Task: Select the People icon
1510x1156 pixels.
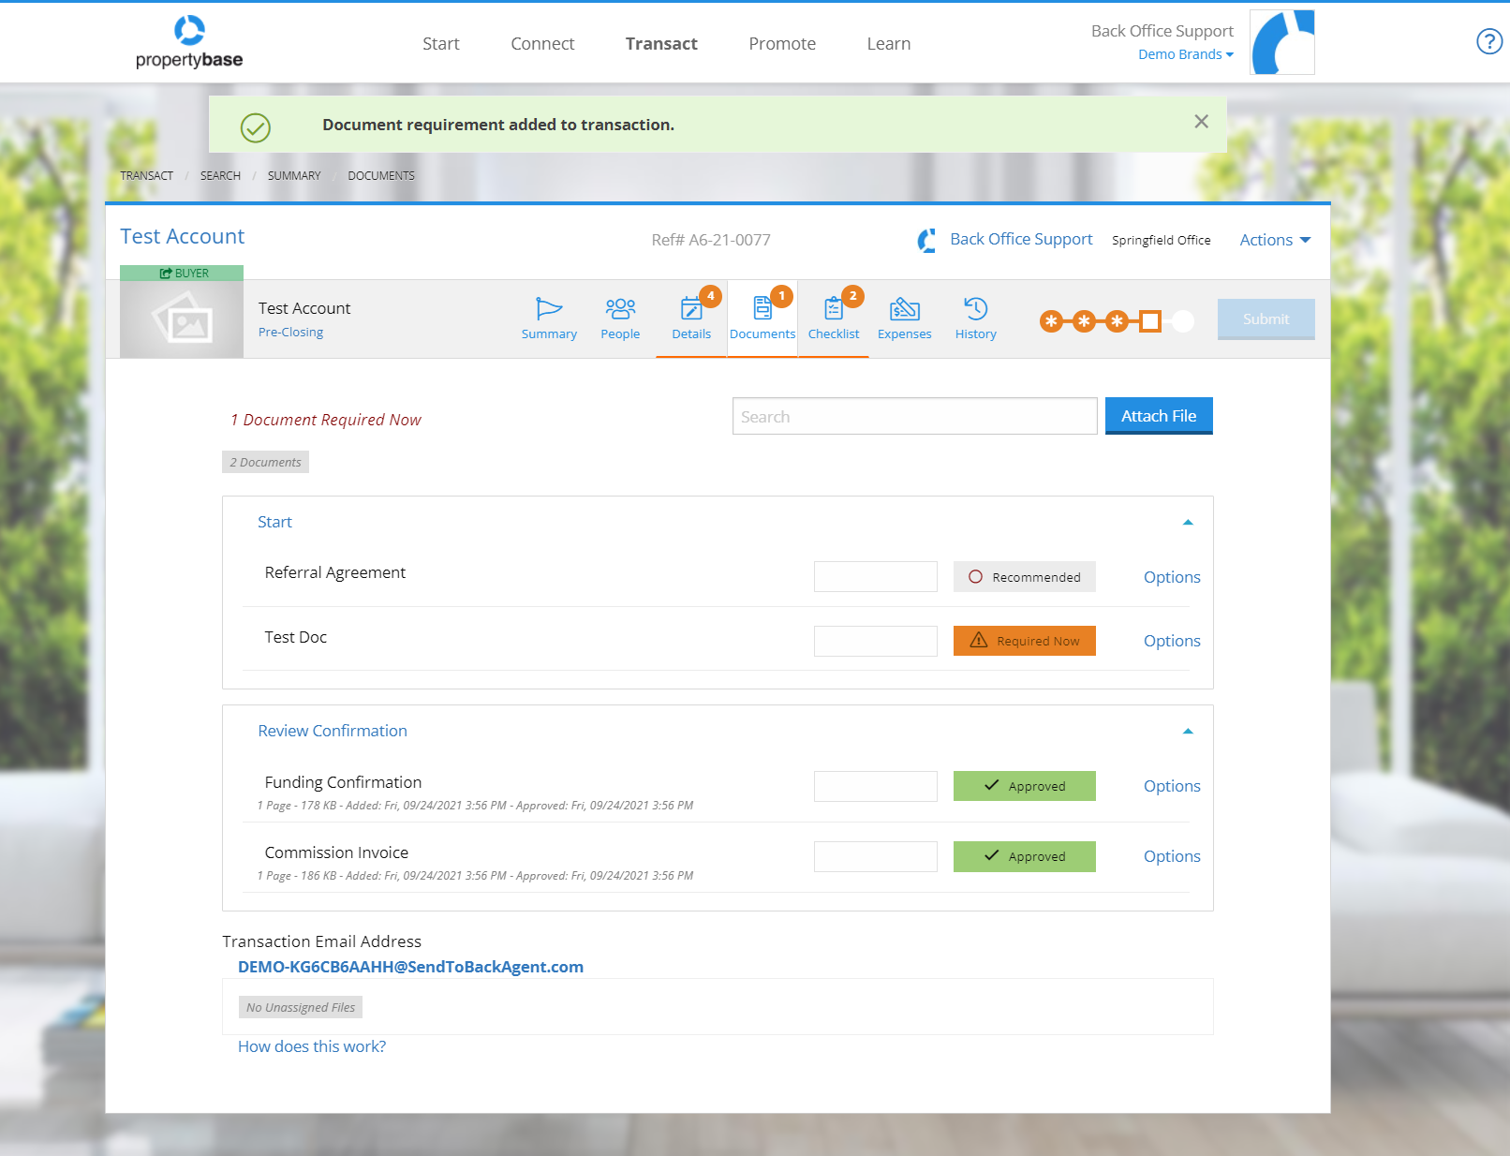Action: click(620, 310)
